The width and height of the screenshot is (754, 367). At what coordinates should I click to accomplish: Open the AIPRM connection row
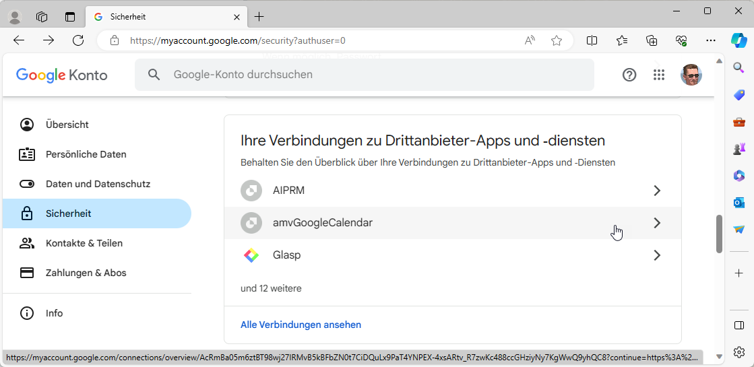point(453,191)
